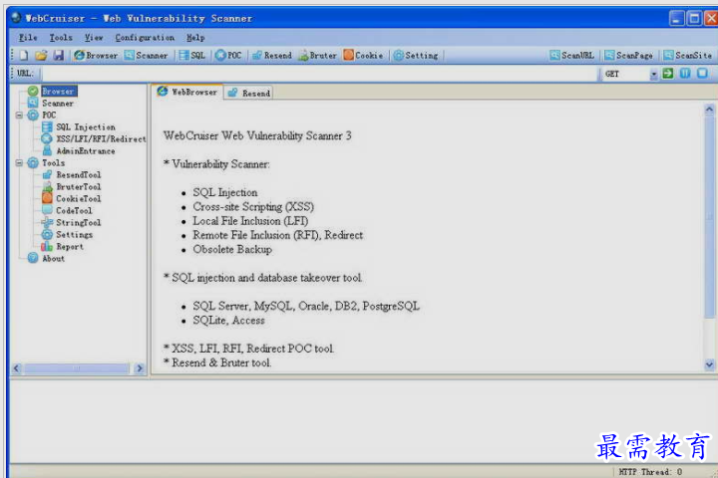The image size is (718, 478).
Task: Click the blue stop square icon
Action: tap(702, 73)
